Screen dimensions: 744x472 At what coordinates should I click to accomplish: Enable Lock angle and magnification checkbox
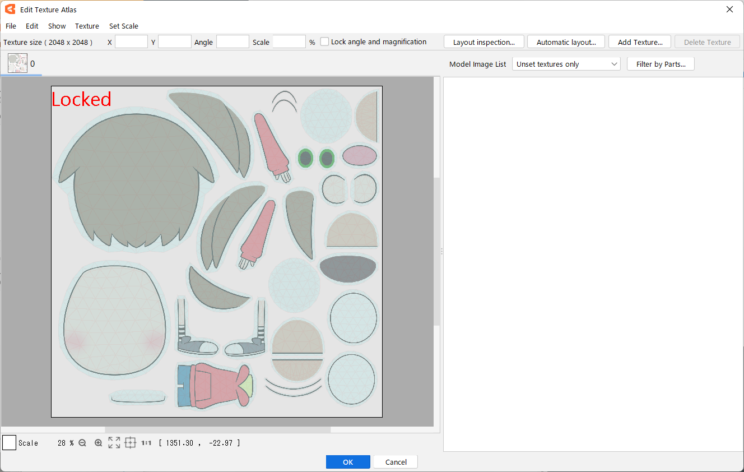[x=325, y=42]
